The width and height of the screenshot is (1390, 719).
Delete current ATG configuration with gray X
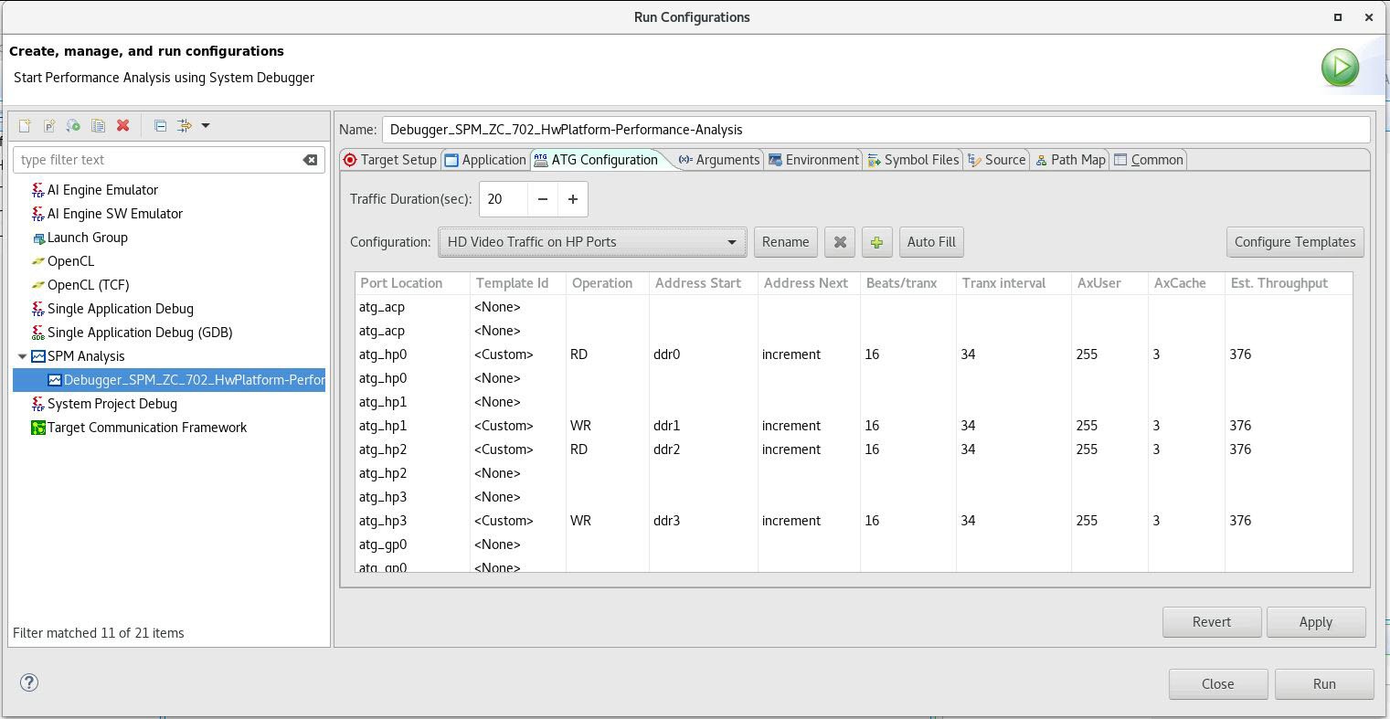click(840, 242)
